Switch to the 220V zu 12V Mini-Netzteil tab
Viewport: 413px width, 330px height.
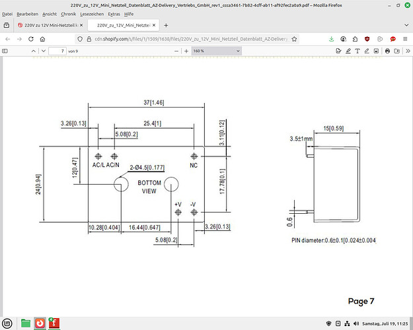[x=50, y=25]
